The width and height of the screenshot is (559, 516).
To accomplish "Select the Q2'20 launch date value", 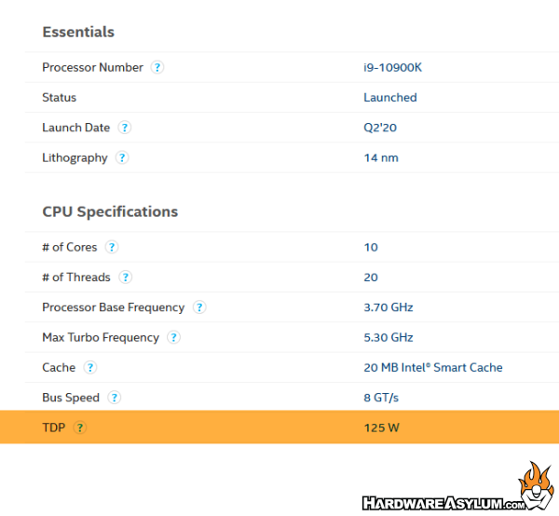I will (x=380, y=128).
